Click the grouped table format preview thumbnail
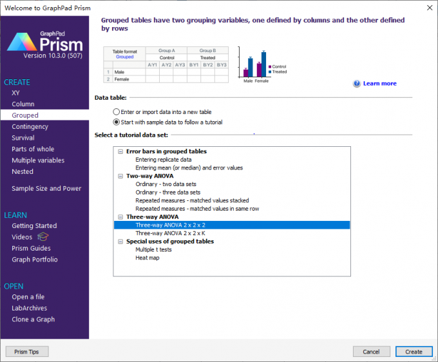 (x=166, y=65)
